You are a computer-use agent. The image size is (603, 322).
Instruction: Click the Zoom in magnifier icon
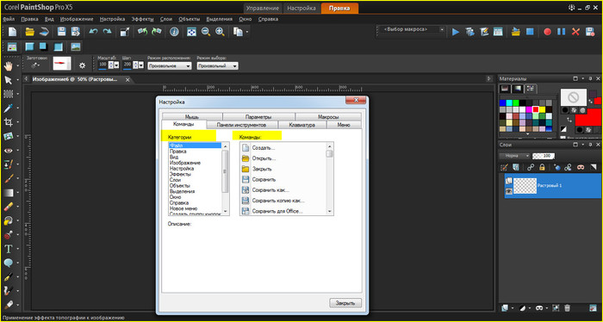coord(220,32)
